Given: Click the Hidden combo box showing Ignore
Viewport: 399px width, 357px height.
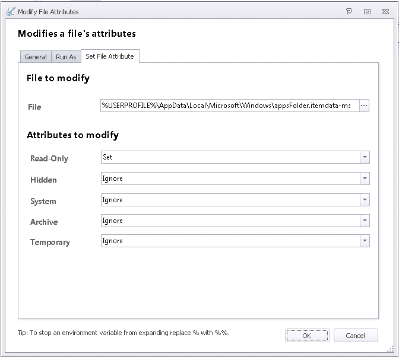Looking at the screenshot, I should (x=229, y=179).
